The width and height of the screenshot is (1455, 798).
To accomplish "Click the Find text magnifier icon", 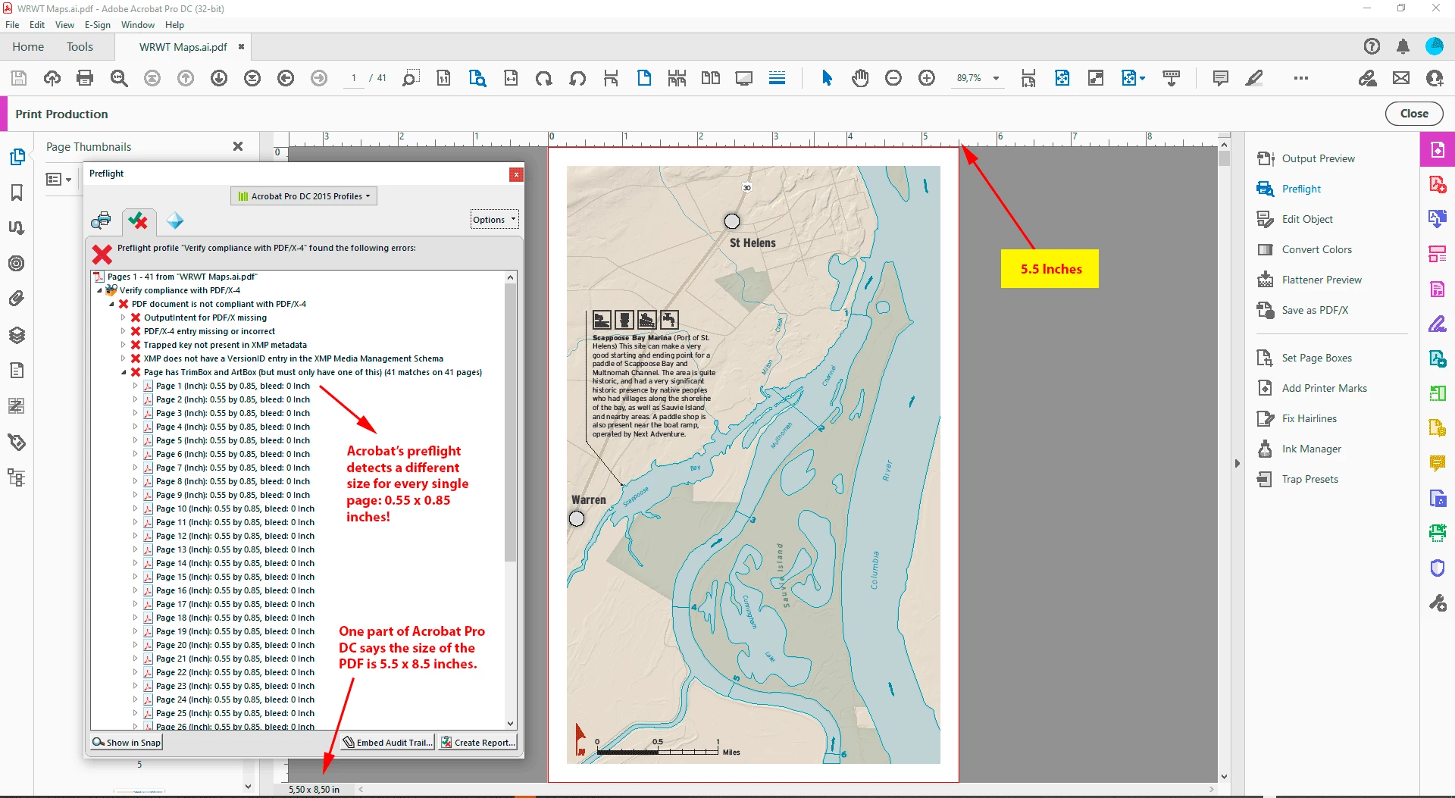I will pyautogui.click(x=119, y=78).
